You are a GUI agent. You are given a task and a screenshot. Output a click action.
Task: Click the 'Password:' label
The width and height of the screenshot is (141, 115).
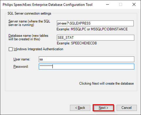click(x=21, y=66)
